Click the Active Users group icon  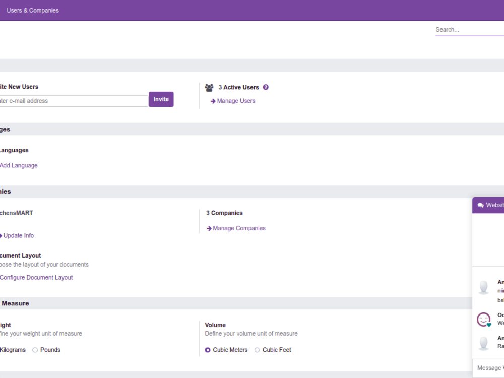point(209,87)
